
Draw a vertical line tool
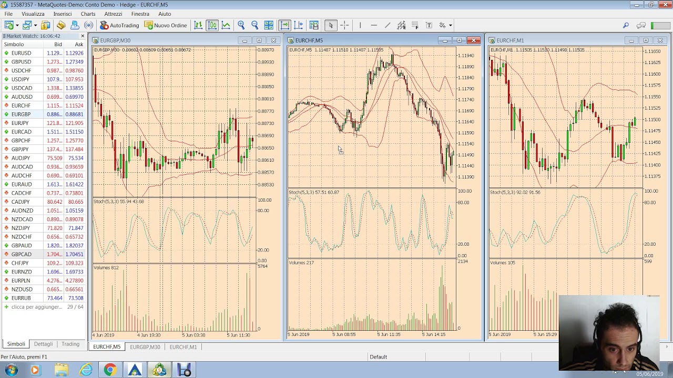[x=360, y=25]
